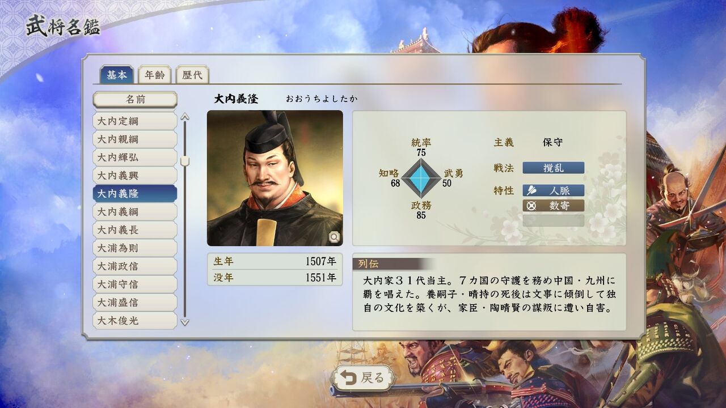Select 大内義興 in the list
The width and height of the screenshot is (726, 408).
point(135,176)
